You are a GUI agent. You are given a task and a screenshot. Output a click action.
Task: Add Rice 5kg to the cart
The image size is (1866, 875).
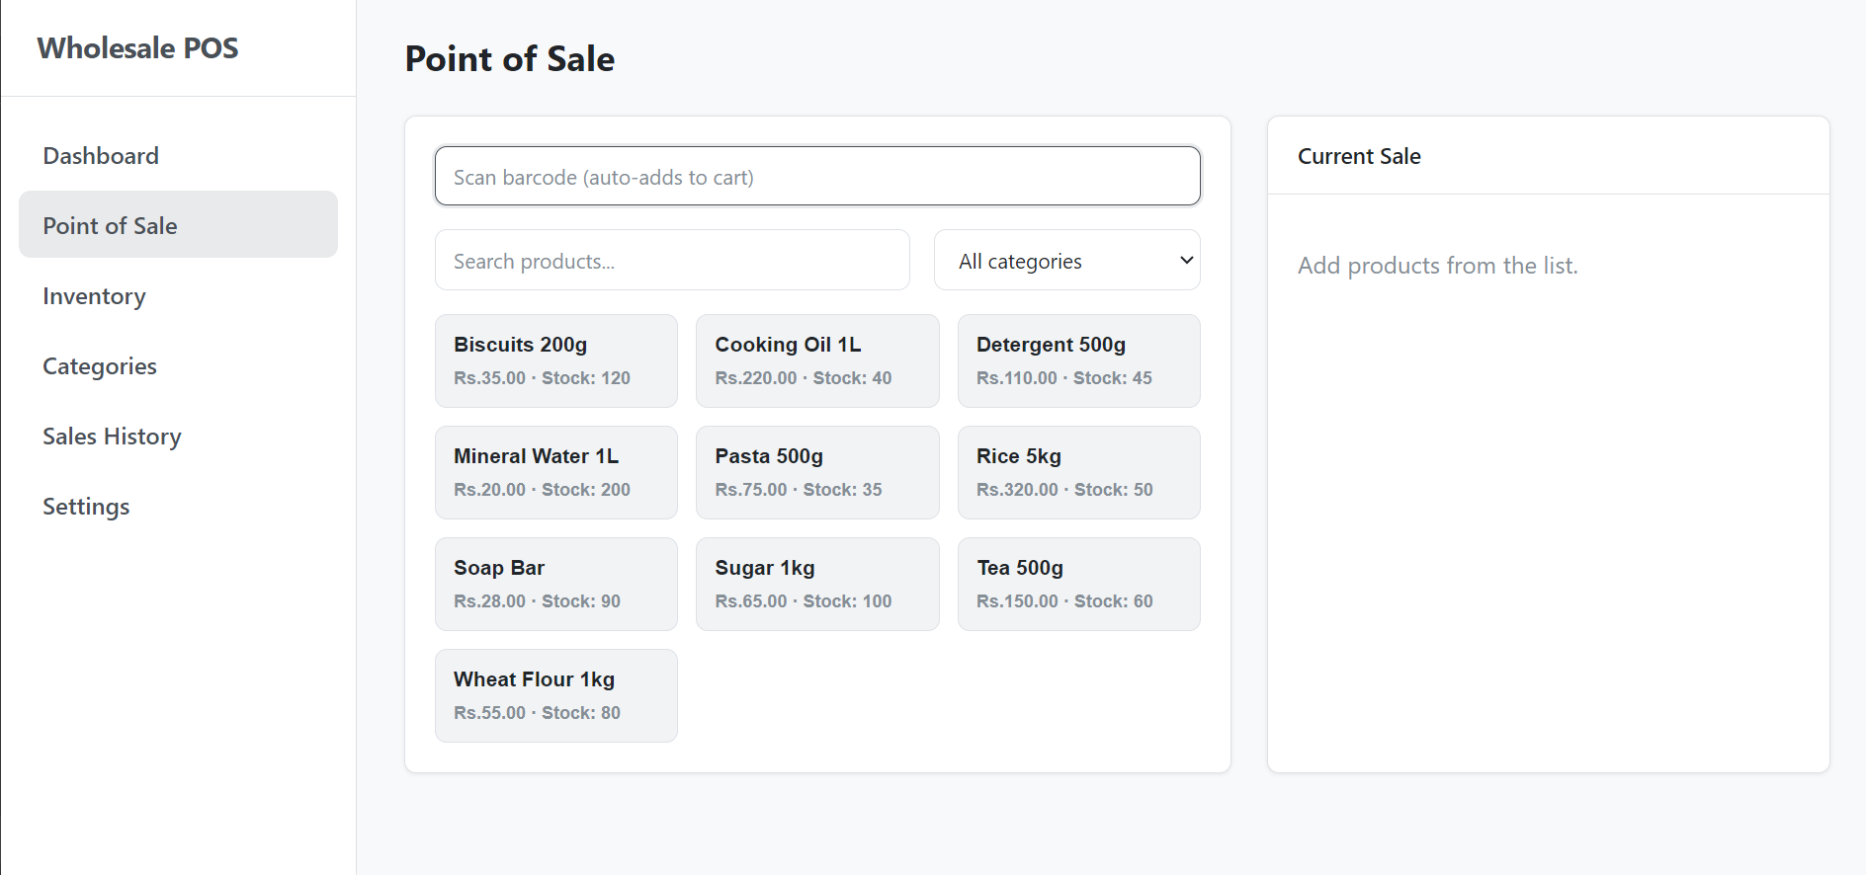click(1078, 473)
